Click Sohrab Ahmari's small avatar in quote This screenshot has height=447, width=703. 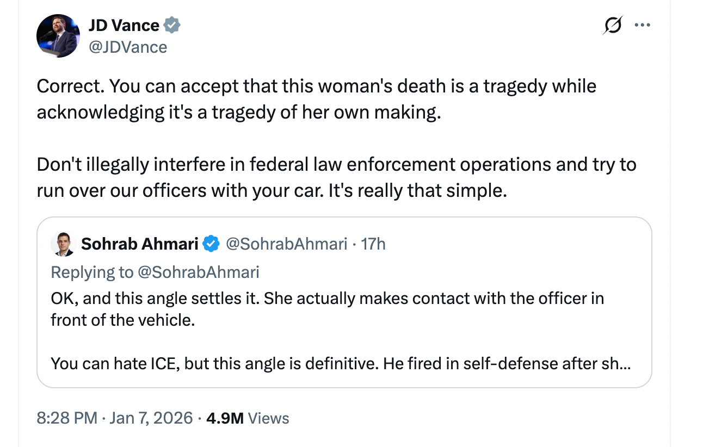point(62,244)
